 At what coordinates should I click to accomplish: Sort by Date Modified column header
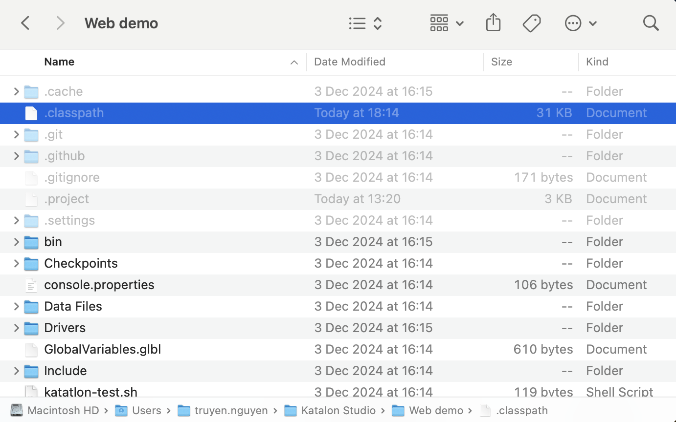tap(349, 62)
